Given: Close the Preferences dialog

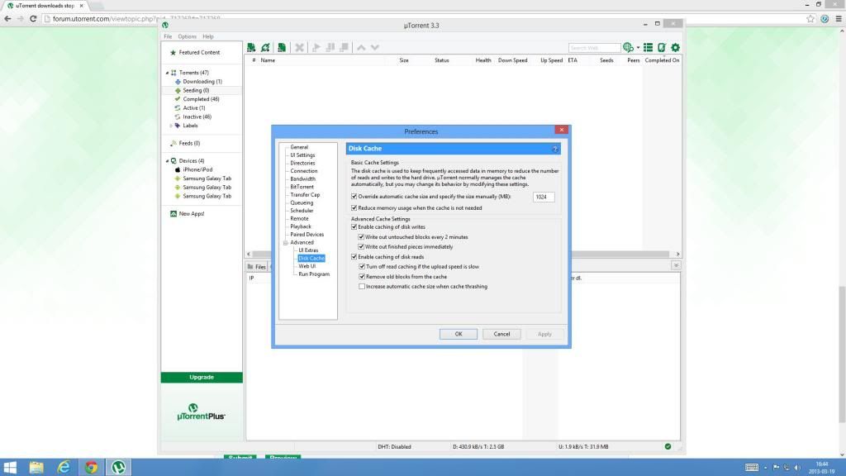Looking at the screenshot, I should (x=561, y=130).
